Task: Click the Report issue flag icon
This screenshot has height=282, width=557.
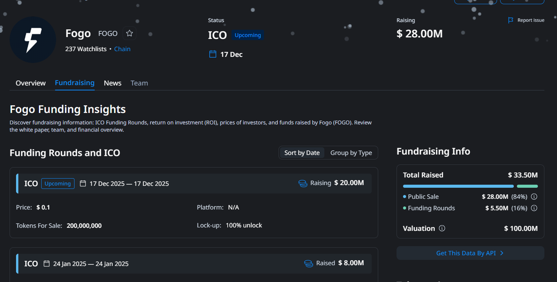Action: (511, 20)
